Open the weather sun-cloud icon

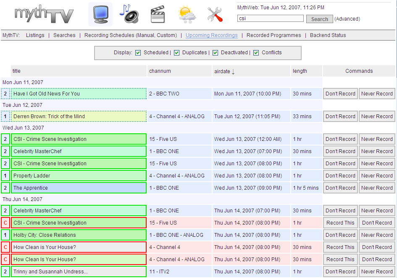pyautogui.click(x=187, y=15)
